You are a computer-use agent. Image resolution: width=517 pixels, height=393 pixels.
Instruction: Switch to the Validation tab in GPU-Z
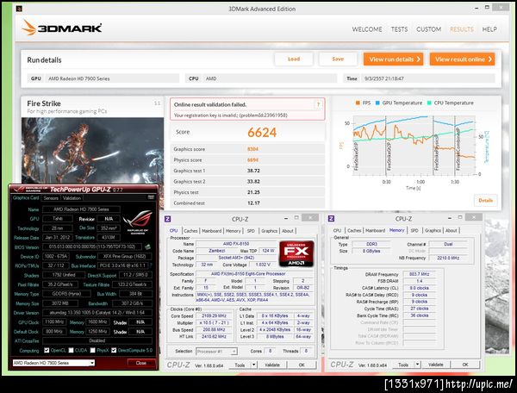coord(72,198)
